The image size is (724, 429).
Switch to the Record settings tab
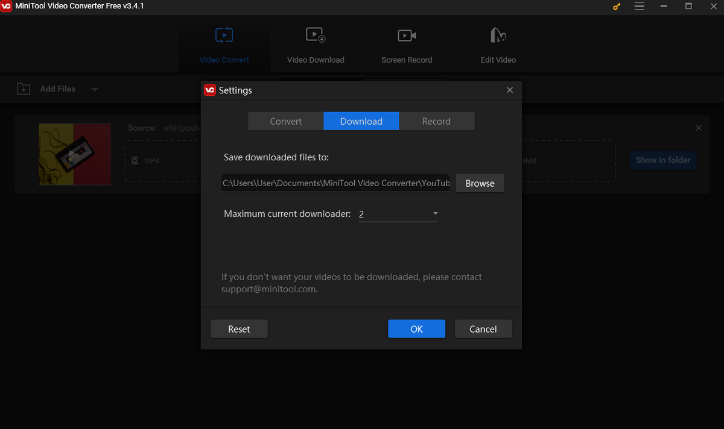[x=436, y=121]
